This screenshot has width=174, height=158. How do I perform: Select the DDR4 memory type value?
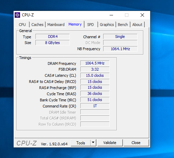click(53, 37)
